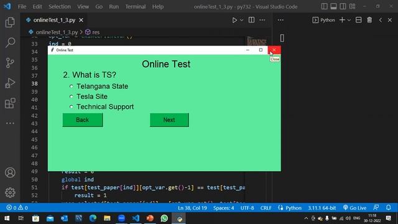The height and width of the screenshot is (224, 398).
Task: Toggle secondary side bar layout icon
Action: [x=343, y=6]
